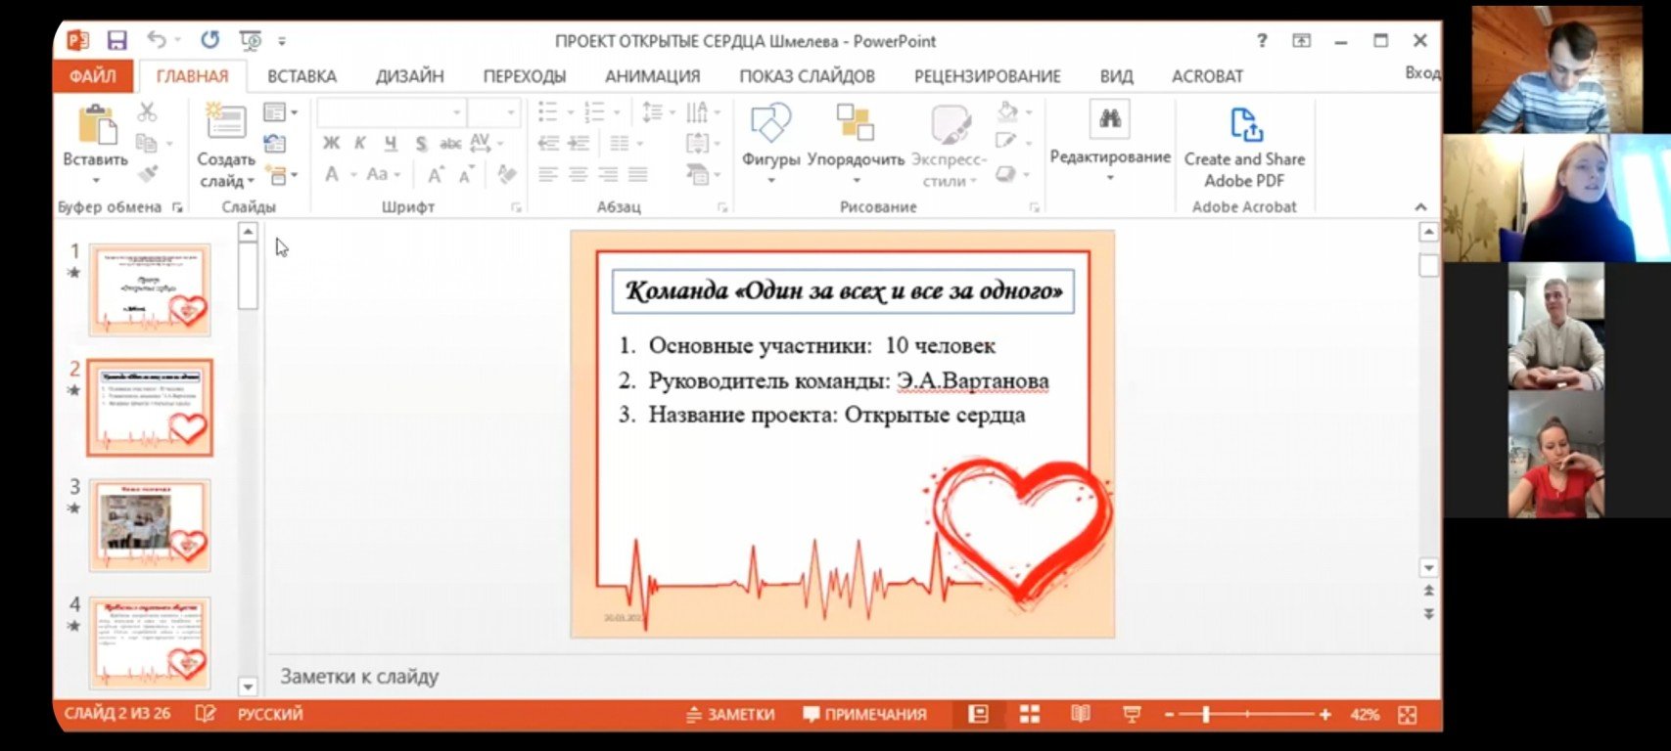Click the Редактирование binoculars icon

1109,120
